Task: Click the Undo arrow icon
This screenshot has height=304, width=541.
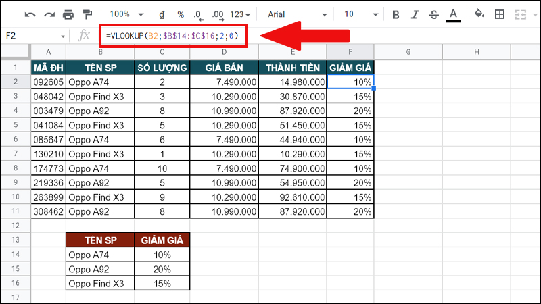Action: click(30, 14)
